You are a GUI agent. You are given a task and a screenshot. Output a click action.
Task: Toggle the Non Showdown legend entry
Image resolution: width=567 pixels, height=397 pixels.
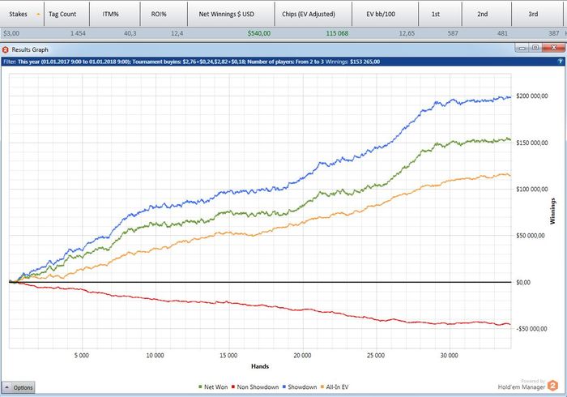click(x=255, y=387)
